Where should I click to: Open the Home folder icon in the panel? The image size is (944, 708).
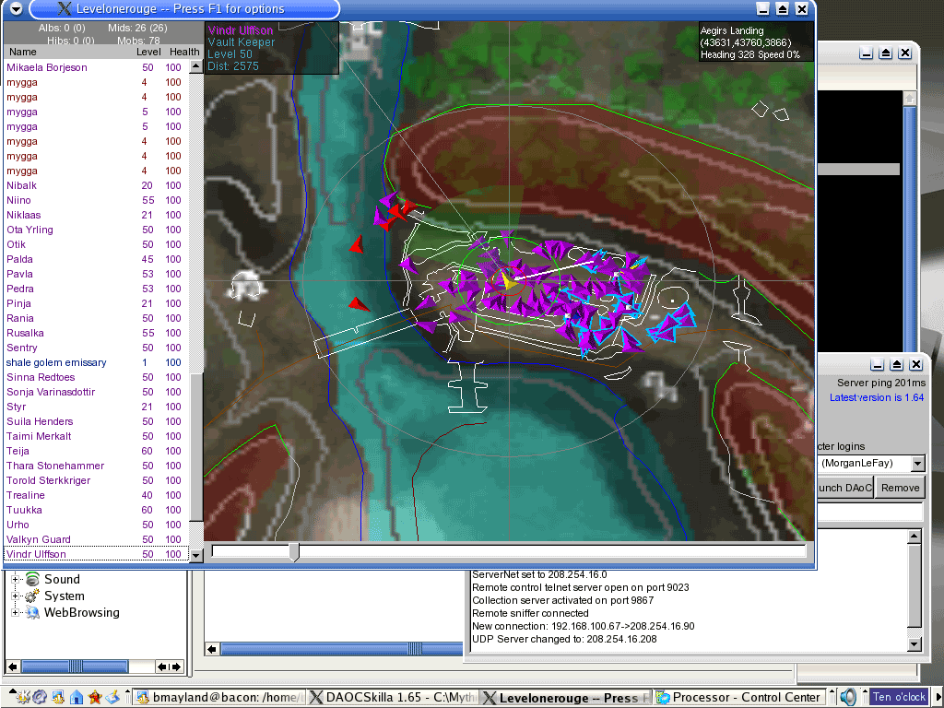77,697
